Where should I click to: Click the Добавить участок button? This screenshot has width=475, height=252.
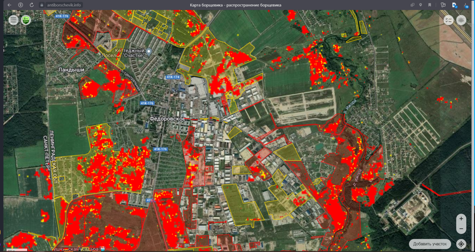pyautogui.click(x=430, y=244)
